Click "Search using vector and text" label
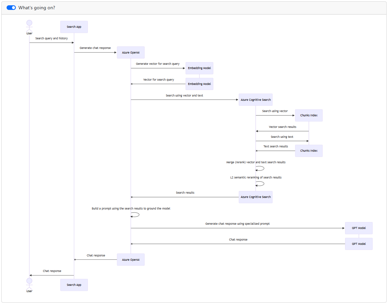This screenshot has width=388, height=304. click(x=184, y=95)
